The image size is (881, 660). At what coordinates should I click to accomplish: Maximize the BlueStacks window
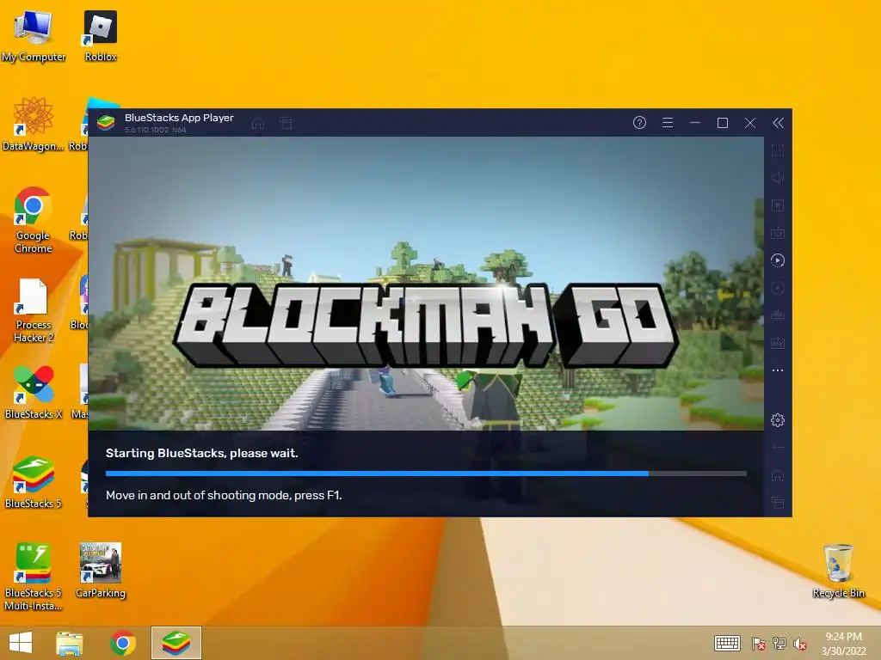(x=723, y=123)
